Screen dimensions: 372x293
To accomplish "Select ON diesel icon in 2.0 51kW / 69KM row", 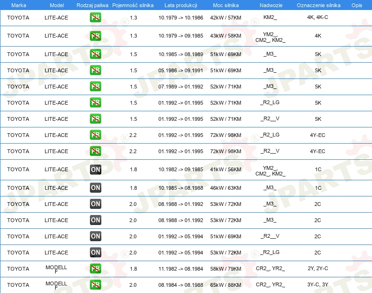I will (95, 236).
